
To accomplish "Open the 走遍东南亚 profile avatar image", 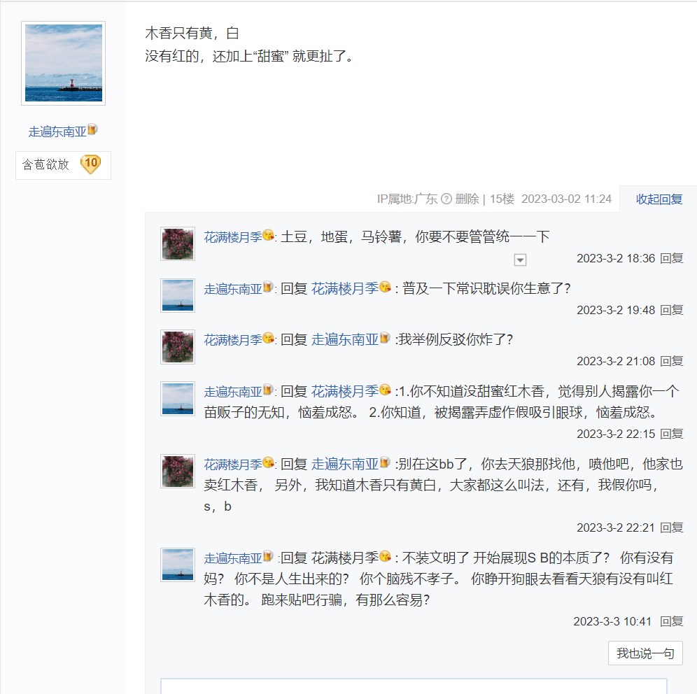I will [64, 63].
